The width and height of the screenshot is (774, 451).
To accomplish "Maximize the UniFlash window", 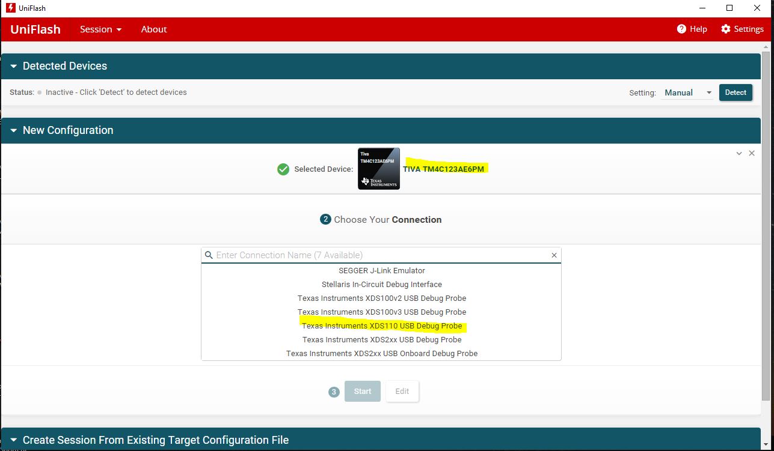I will pos(729,8).
